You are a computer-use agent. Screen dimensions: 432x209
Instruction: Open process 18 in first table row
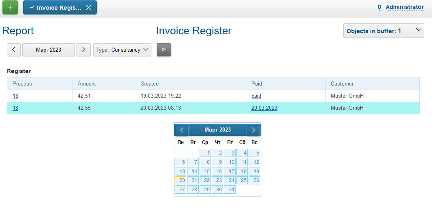[15, 96]
